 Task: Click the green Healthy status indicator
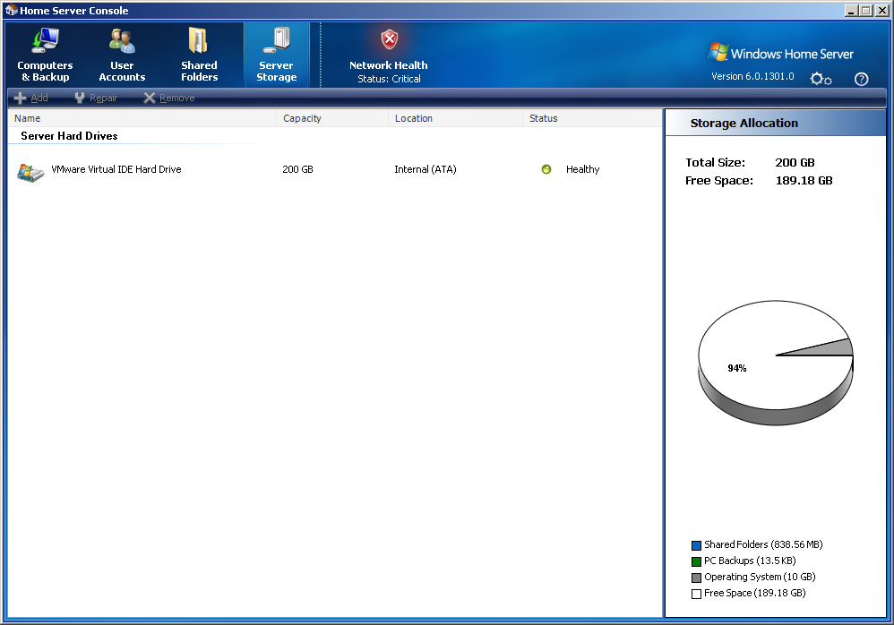coord(546,169)
